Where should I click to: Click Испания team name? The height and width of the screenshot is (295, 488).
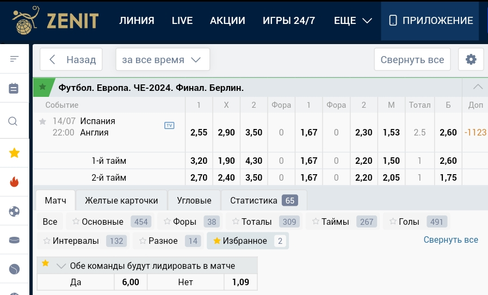(x=98, y=121)
